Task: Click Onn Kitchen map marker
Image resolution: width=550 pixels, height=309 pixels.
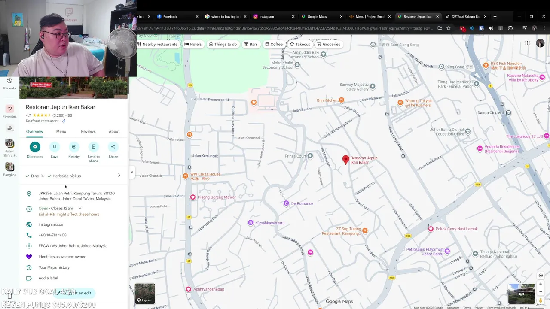Action: pyautogui.click(x=341, y=100)
